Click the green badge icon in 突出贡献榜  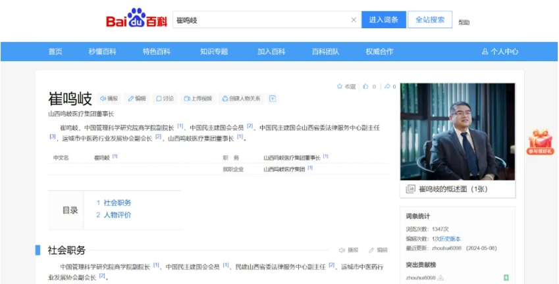point(506,278)
